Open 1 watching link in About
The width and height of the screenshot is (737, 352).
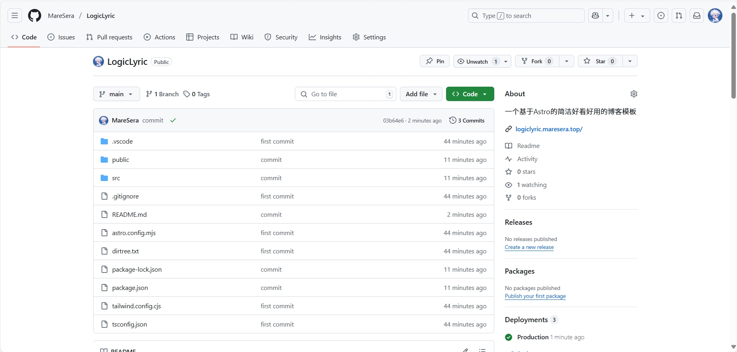tap(526, 185)
